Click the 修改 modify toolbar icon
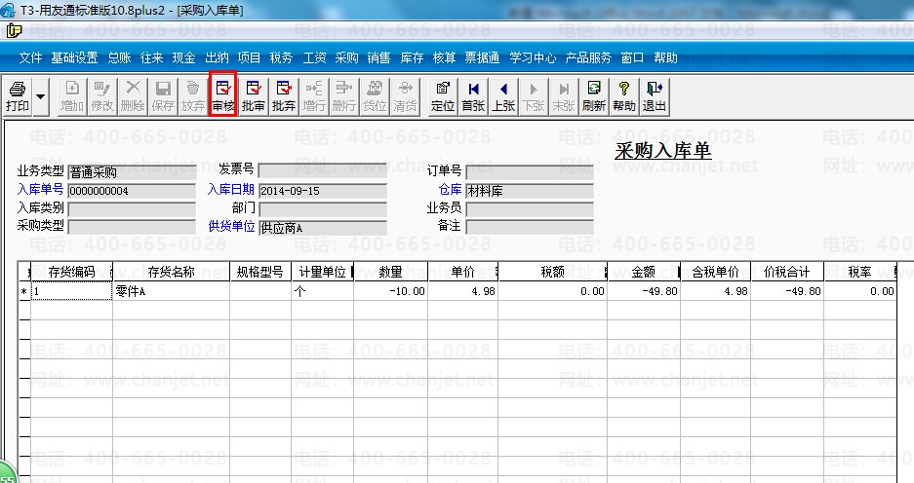This screenshot has width=914, height=483. 102,96
